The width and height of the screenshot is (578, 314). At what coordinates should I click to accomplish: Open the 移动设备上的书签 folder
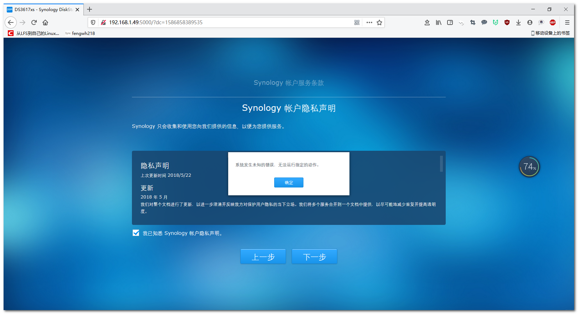coord(550,33)
